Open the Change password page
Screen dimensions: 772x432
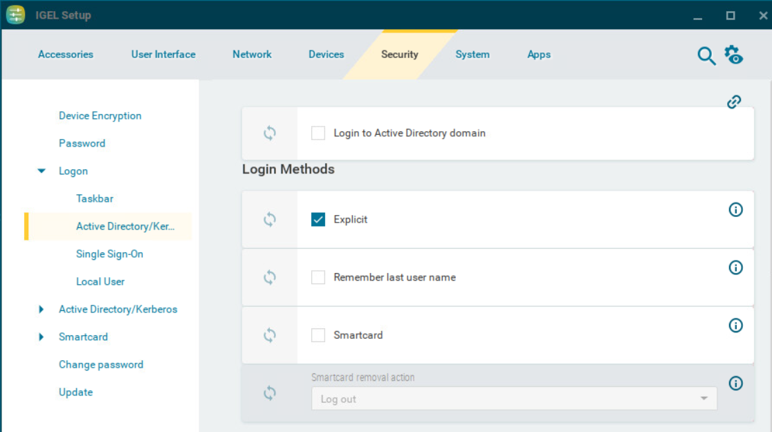pos(101,365)
